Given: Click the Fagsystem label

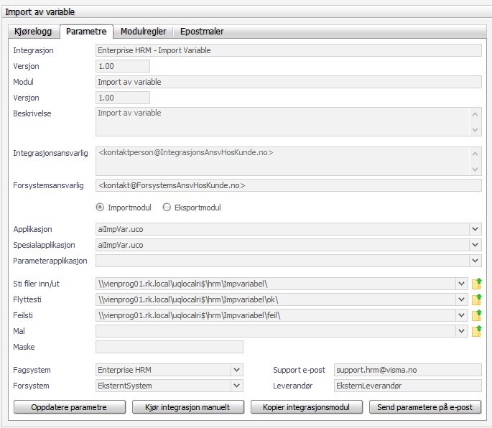Looking at the screenshot, I should 32,370.
